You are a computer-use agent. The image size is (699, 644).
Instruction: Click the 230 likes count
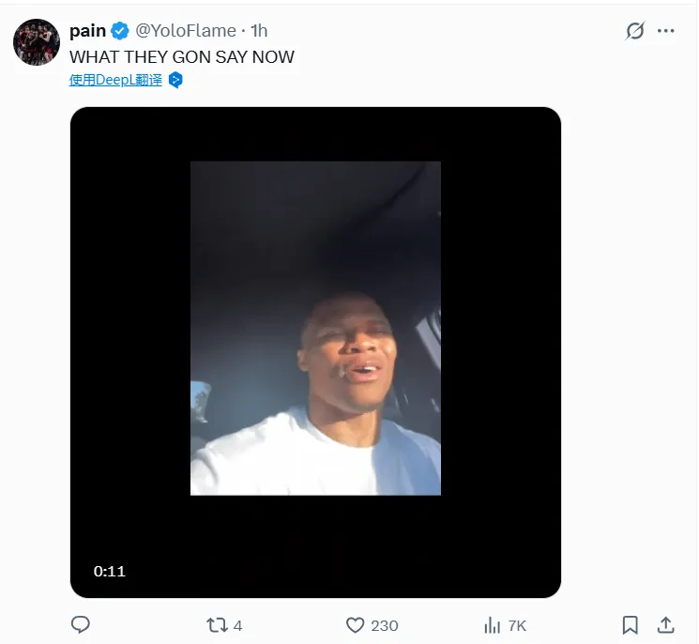tap(385, 625)
